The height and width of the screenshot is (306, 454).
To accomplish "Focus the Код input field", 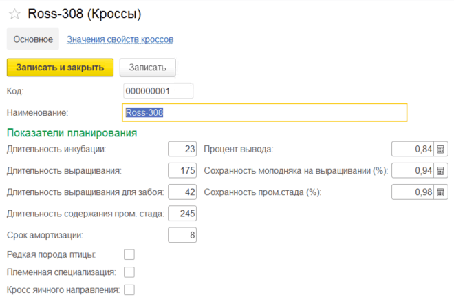I will click(158, 91).
